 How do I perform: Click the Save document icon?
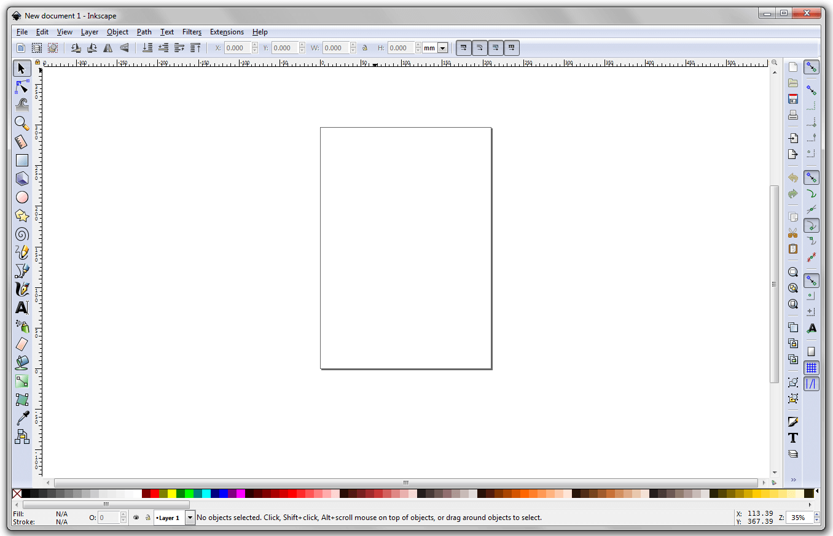793,99
